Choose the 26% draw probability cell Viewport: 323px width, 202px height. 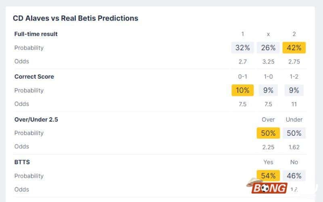[x=268, y=48]
